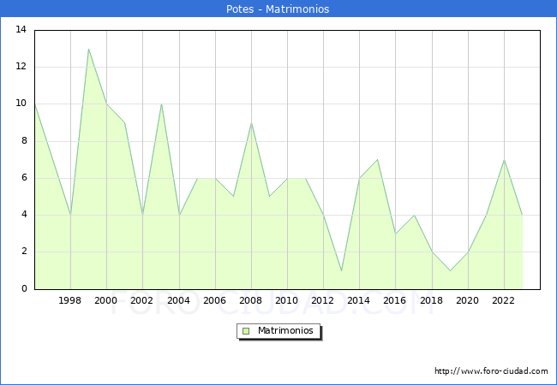
Task: Click the 2013 low data point at 1
Action: click(x=341, y=271)
